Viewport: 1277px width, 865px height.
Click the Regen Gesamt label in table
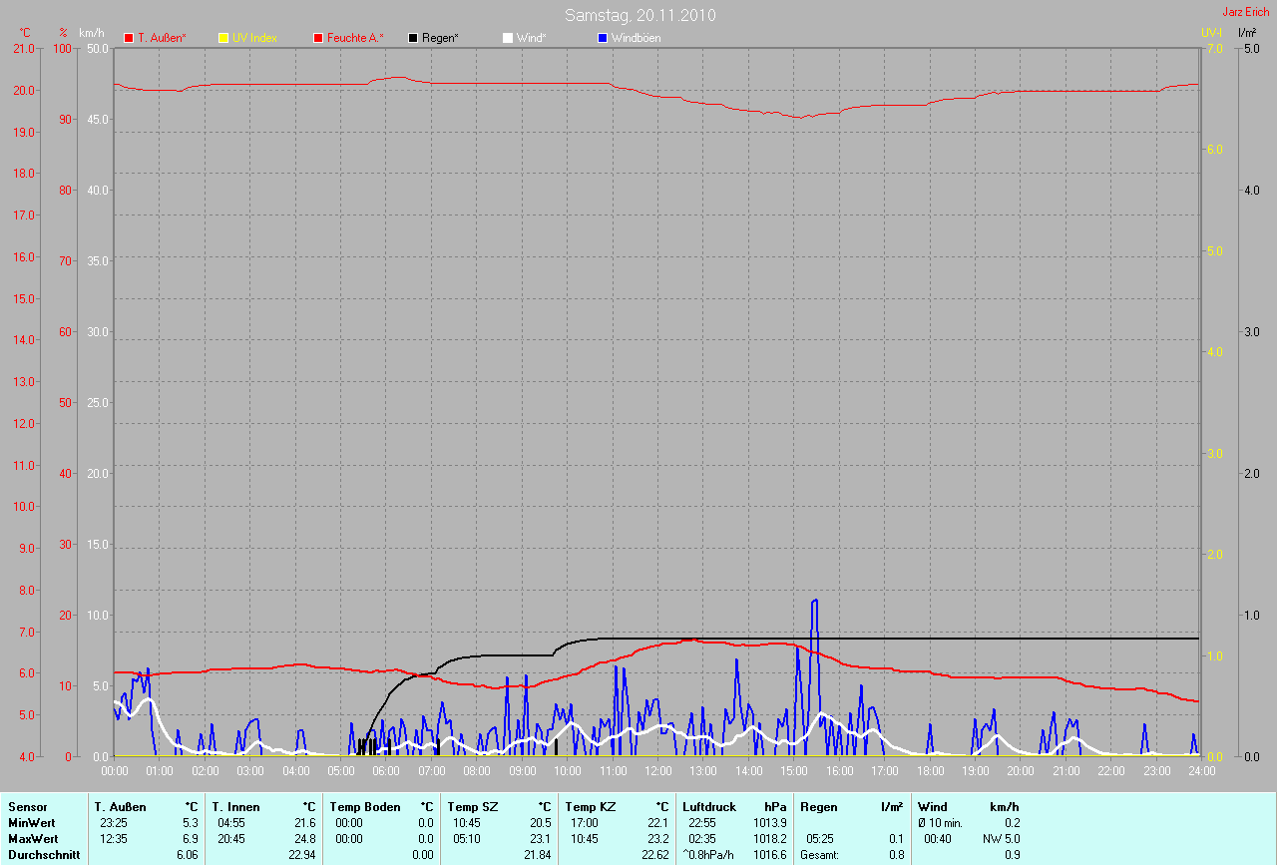[818, 855]
